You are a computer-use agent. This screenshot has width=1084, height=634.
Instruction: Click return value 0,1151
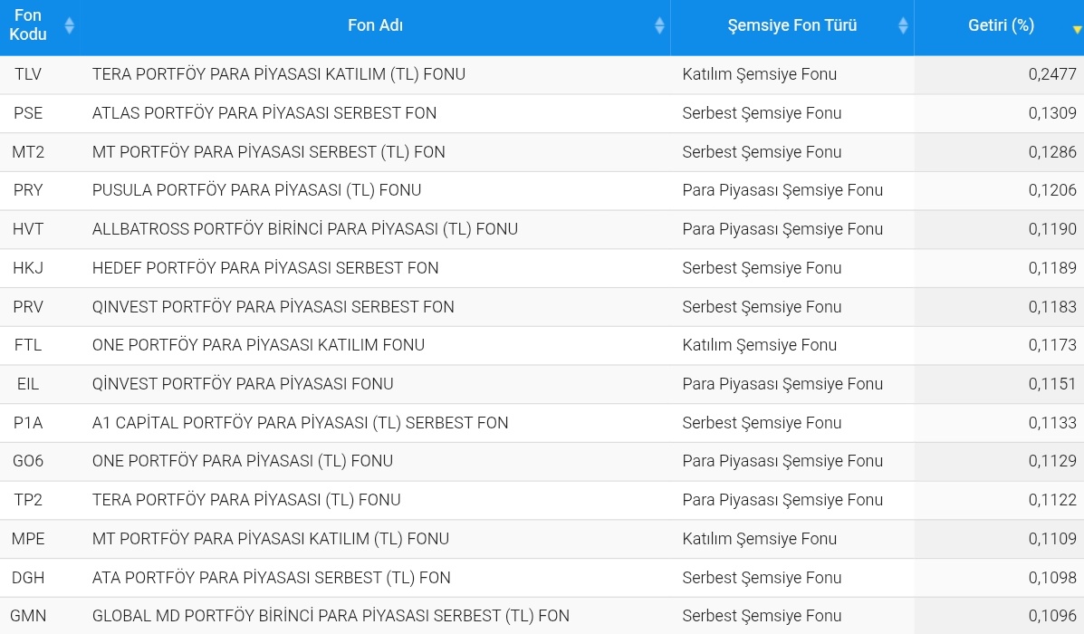tap(1052, 384)
